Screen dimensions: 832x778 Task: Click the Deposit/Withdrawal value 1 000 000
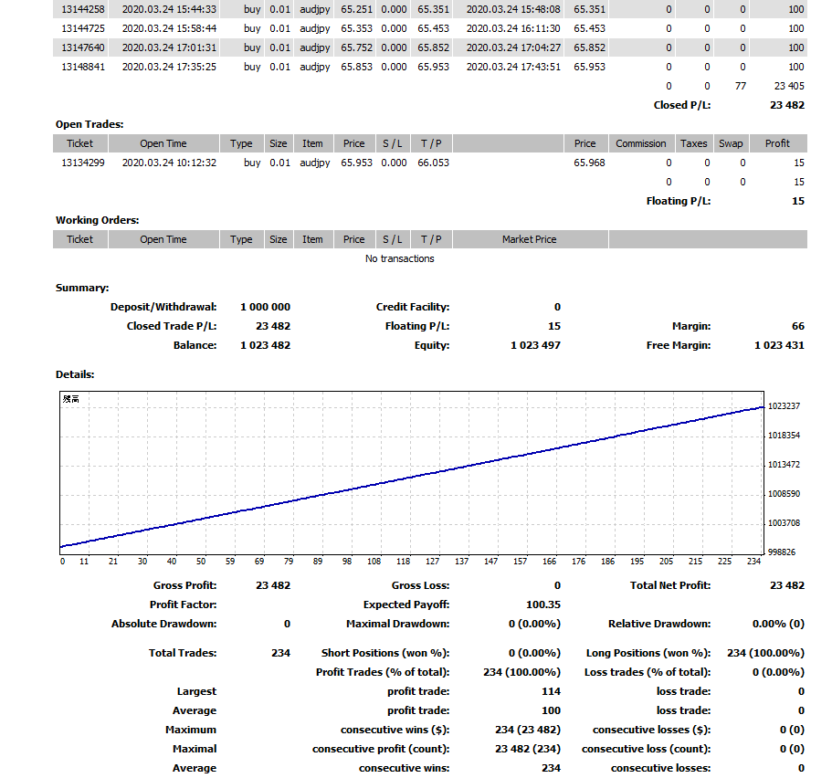[265, 307]
